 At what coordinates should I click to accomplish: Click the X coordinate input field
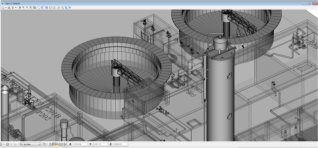(80, 144)
